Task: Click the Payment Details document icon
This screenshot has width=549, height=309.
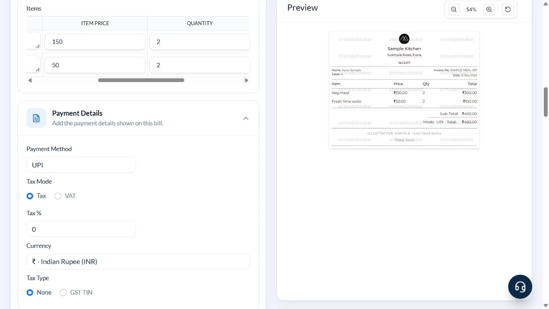Action: pyautogui.click(x=36, y=118)
